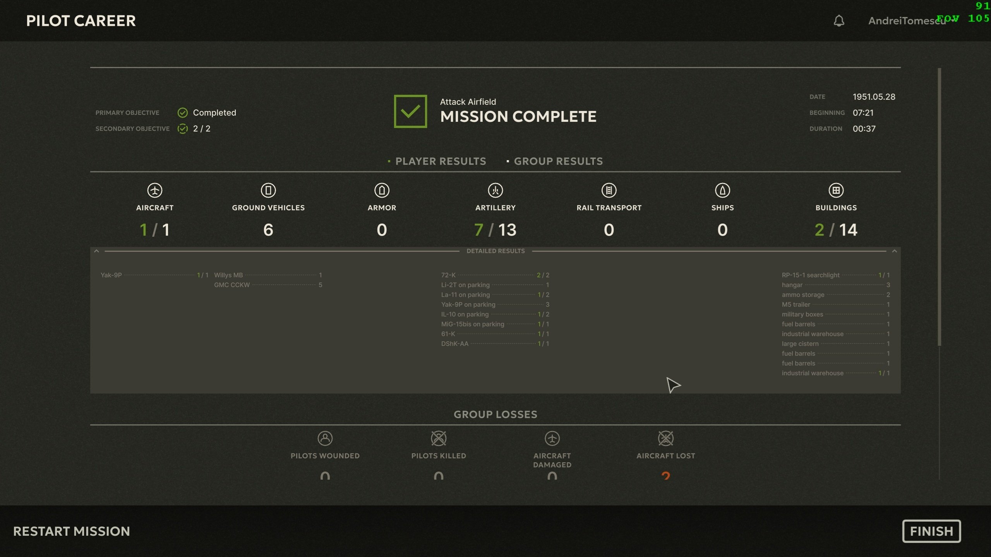The image size is (991, 557).
Task: Click the RP-15-1 searchlight row
Action: (x=836, y=275)
